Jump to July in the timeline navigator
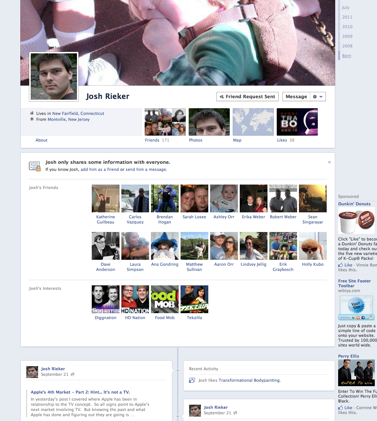Viewport: 377px width, 421px height. point(346,7)
